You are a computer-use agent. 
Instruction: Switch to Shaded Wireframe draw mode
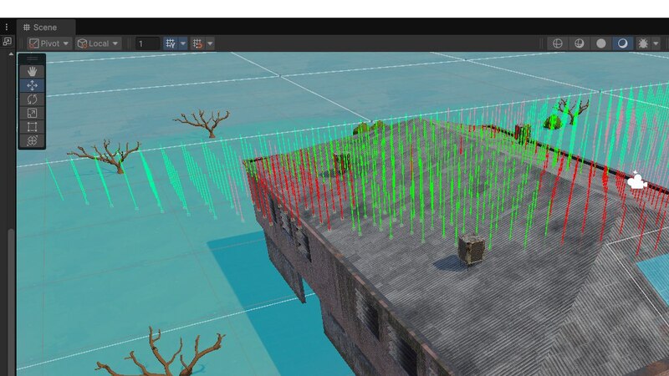[x=579, y=43]
